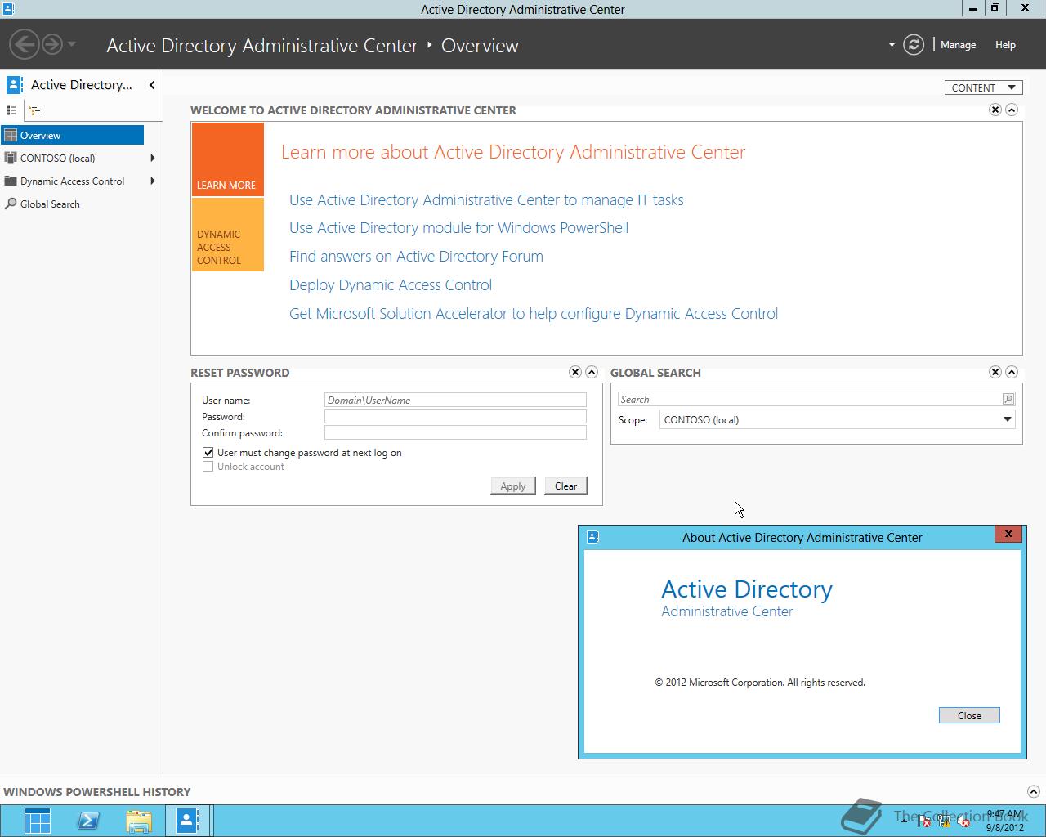Click the Password input field
Screen dimensions: 1046x837
click(455, 416)
